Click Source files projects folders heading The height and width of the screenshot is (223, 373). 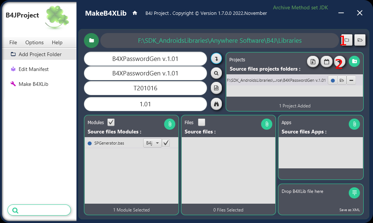(x=265, y=69)
